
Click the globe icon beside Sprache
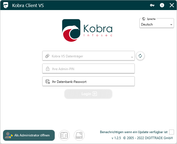144,19
